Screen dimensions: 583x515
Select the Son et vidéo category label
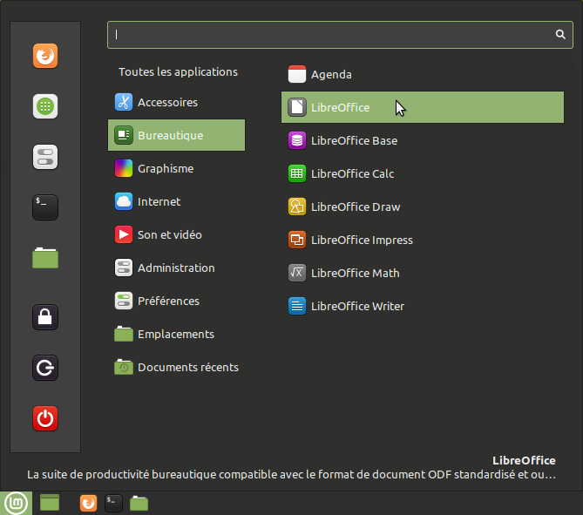(x=170, y=234)
